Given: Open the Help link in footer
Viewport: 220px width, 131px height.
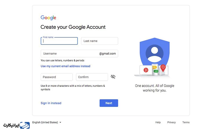Looking at the screenshot, I should (158, 122).
